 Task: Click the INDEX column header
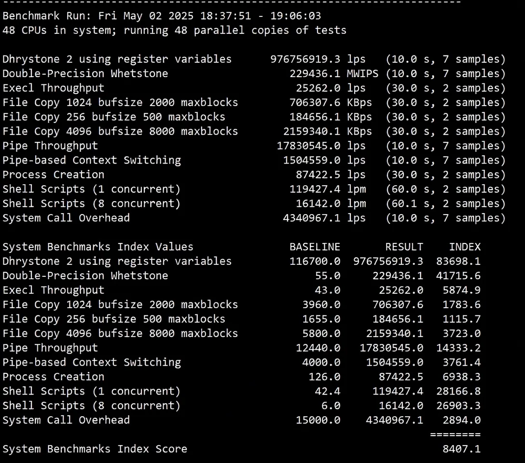[x=465, y=246]
